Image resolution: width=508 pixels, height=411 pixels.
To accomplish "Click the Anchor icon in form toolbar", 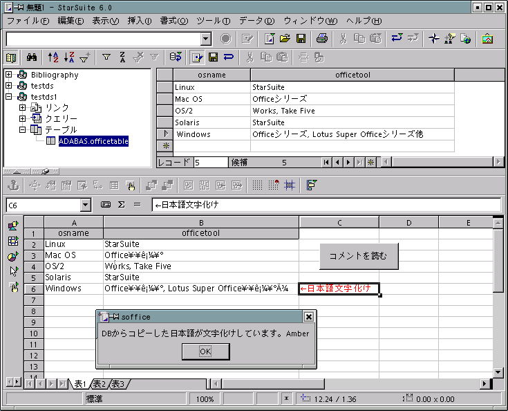I will coord(13,185).
